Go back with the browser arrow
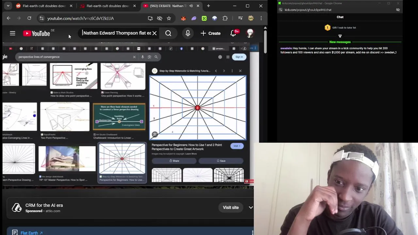This screenshot has height=235, width=418. pyautogui.click(x=8, y=18)
